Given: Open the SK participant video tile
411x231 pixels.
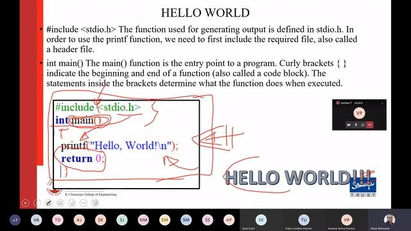Looking at the screenshot, I should tap(261, 220).
